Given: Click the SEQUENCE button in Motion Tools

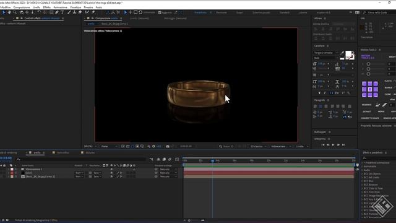Looking at the screenshot, I should (x=366, y=105).
